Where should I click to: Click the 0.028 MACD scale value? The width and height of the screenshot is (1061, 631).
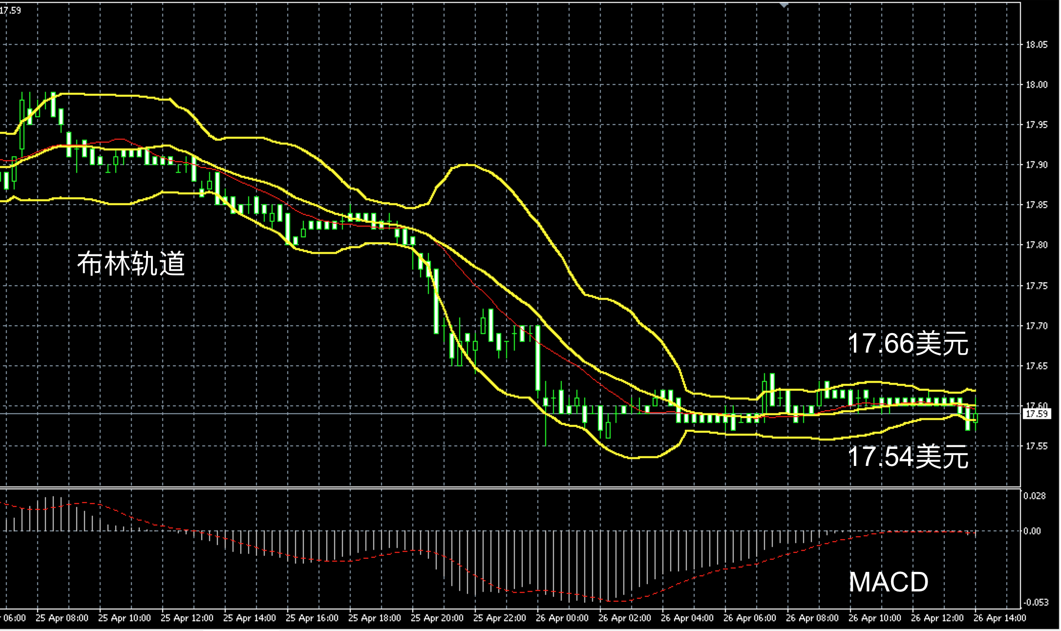pos(1035,496)
